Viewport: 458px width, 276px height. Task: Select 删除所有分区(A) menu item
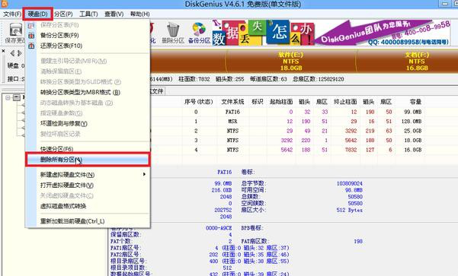[x=88, y=160]
